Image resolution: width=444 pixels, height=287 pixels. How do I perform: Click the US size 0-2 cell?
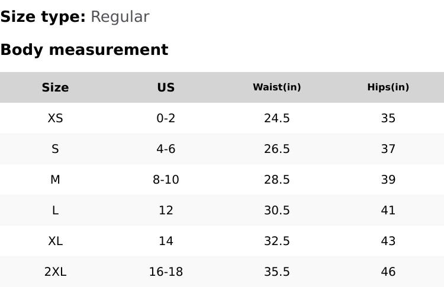[166, 118]
